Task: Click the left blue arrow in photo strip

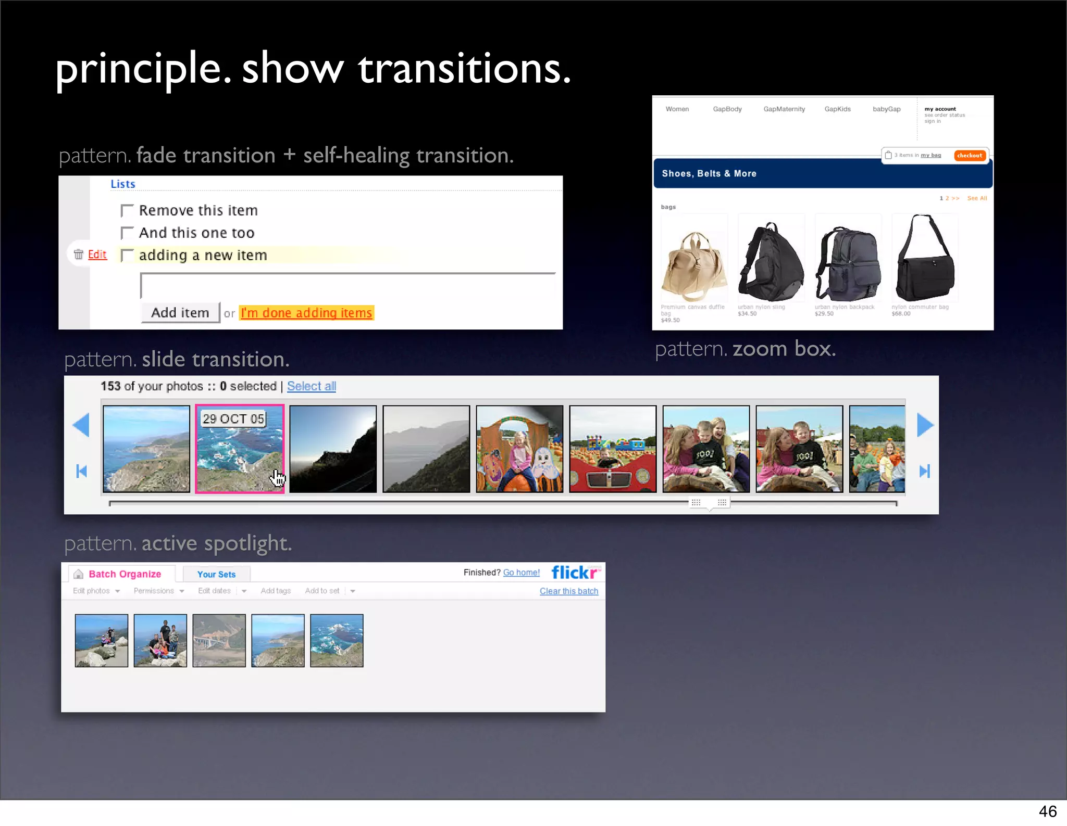Action: (82, 425)
